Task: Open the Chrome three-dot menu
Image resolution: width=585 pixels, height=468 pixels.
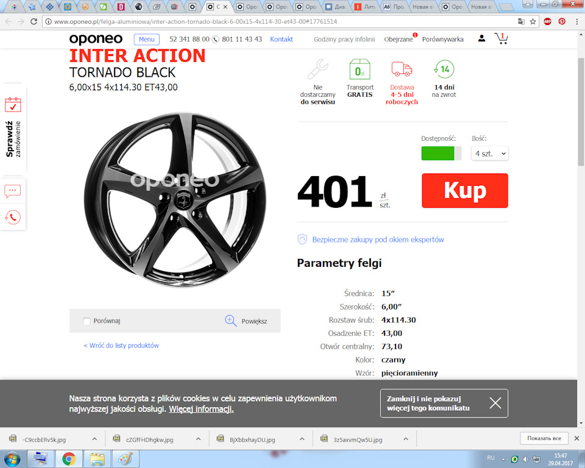Action: [x=577, y=22]
